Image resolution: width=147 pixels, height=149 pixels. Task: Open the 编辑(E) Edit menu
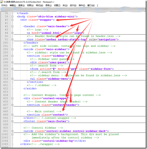coord(13,5)
